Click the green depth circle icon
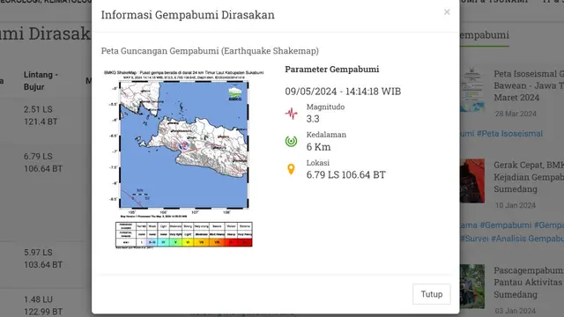Viewport: 564px width, 317px height. click(x=292, y=141)
